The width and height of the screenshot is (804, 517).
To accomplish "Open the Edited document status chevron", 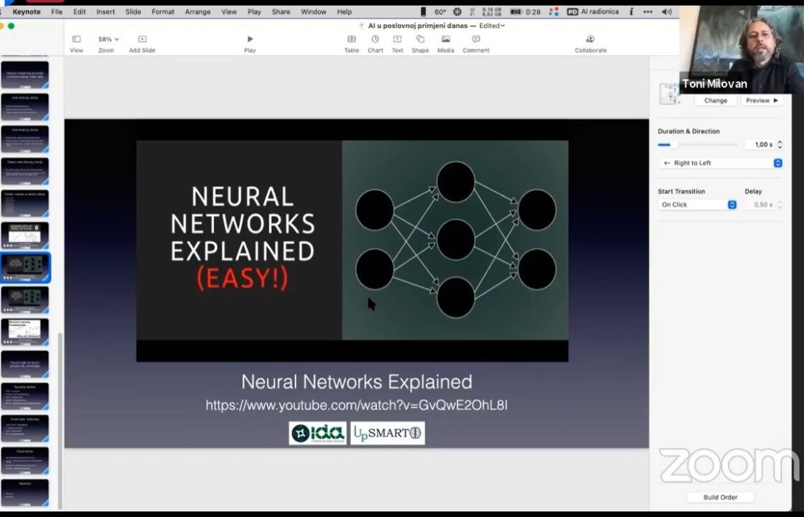I will (x=502, y=26).
